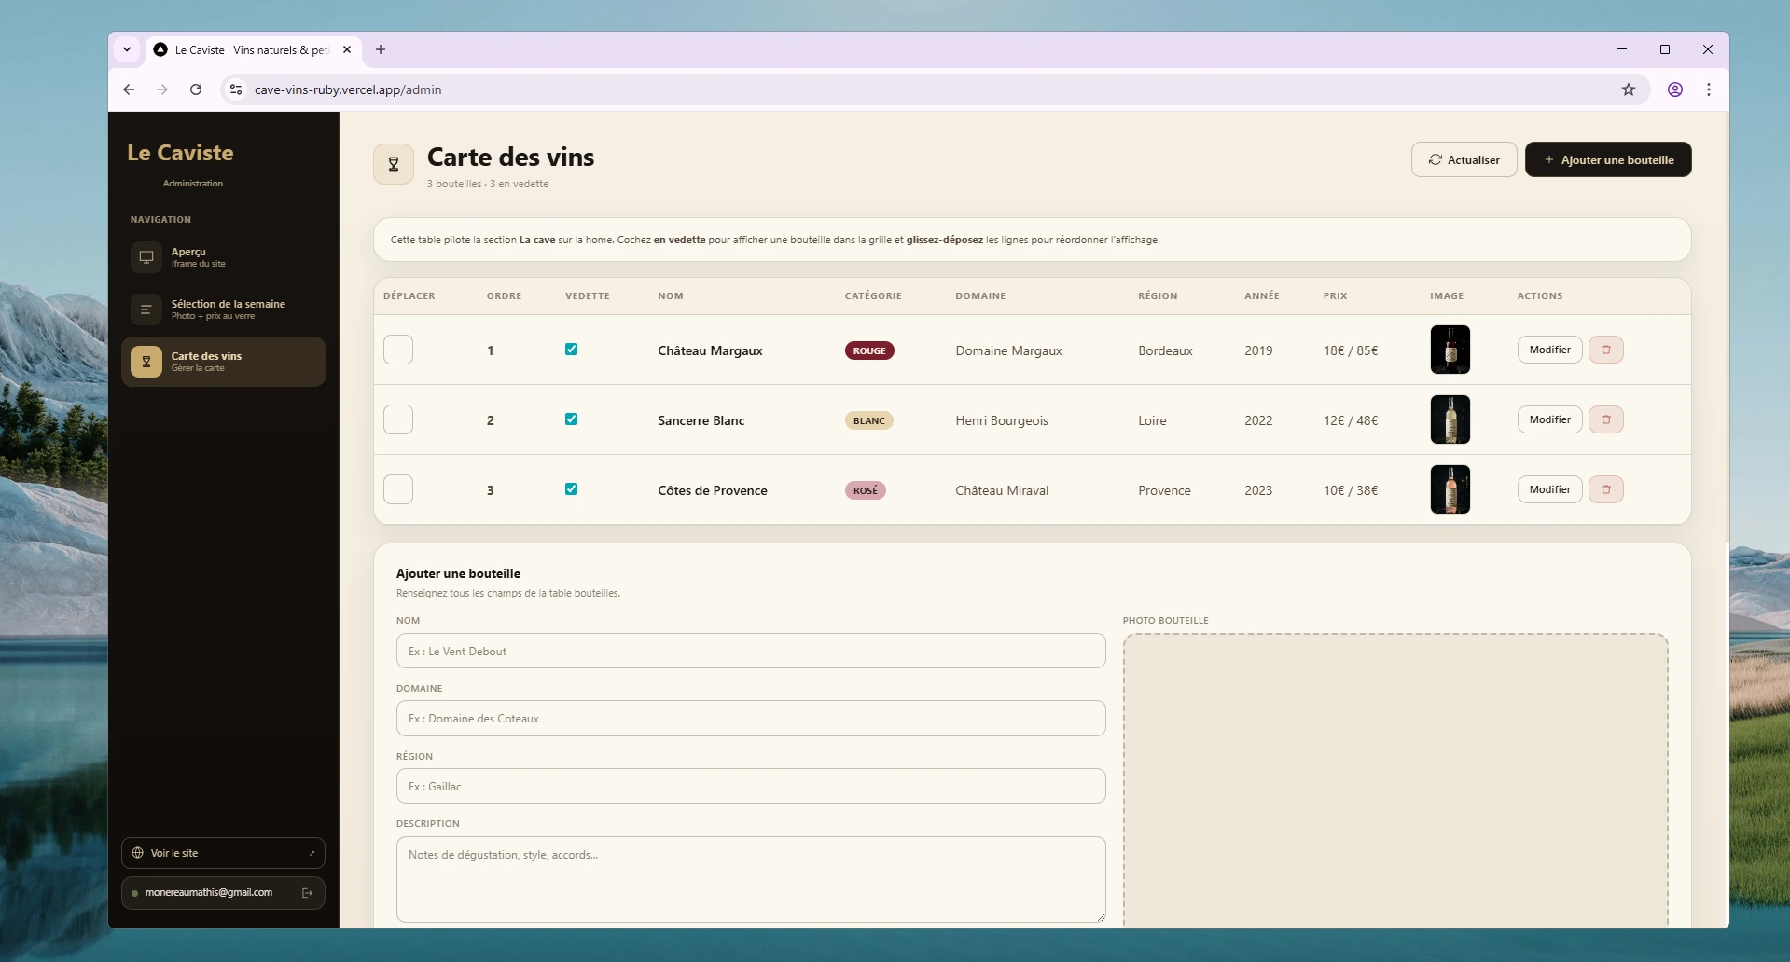Click Modifier for the Sancerre Blanc row
The image size is (1790, 962).
(1548, 419)
